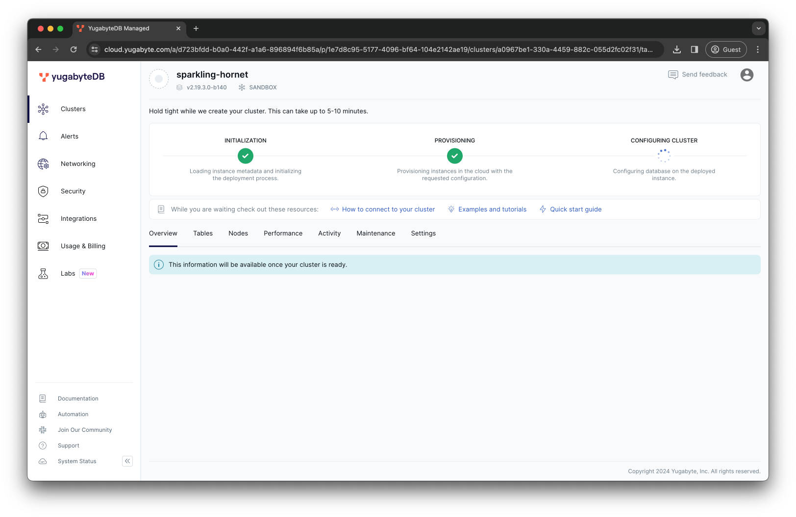Open the browser tab search chevron

[x=758, y=28]
